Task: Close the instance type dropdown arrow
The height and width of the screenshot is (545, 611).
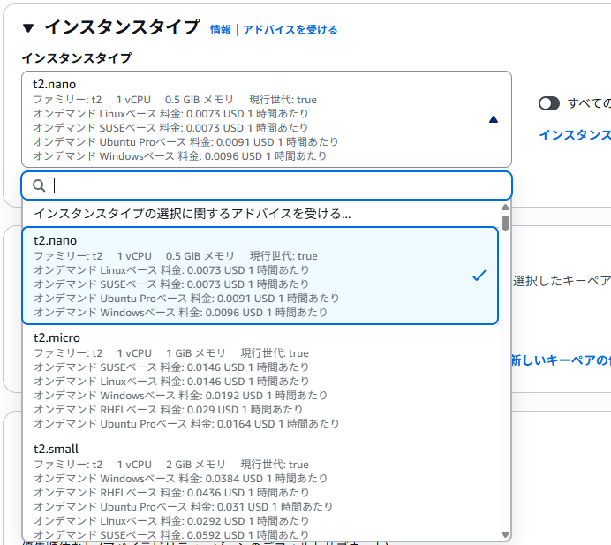Action: click(x=494, y=119)
